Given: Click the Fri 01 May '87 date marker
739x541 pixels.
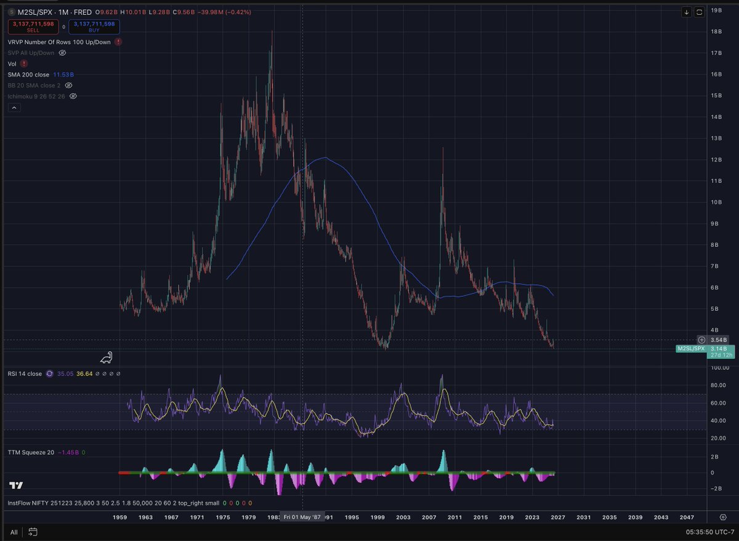Looking at the screenshot, I should [302, 518].
